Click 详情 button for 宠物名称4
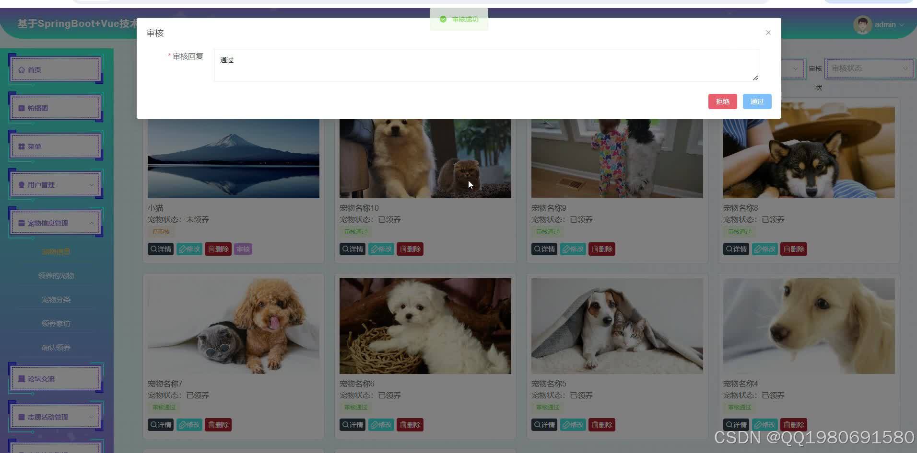The width and height of the screenshot is (917, 453). point(736,425)
